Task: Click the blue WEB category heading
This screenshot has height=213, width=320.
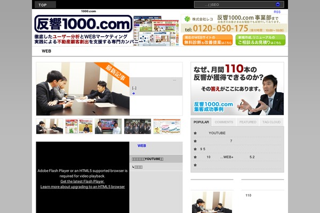Action: tap(142, 146)
